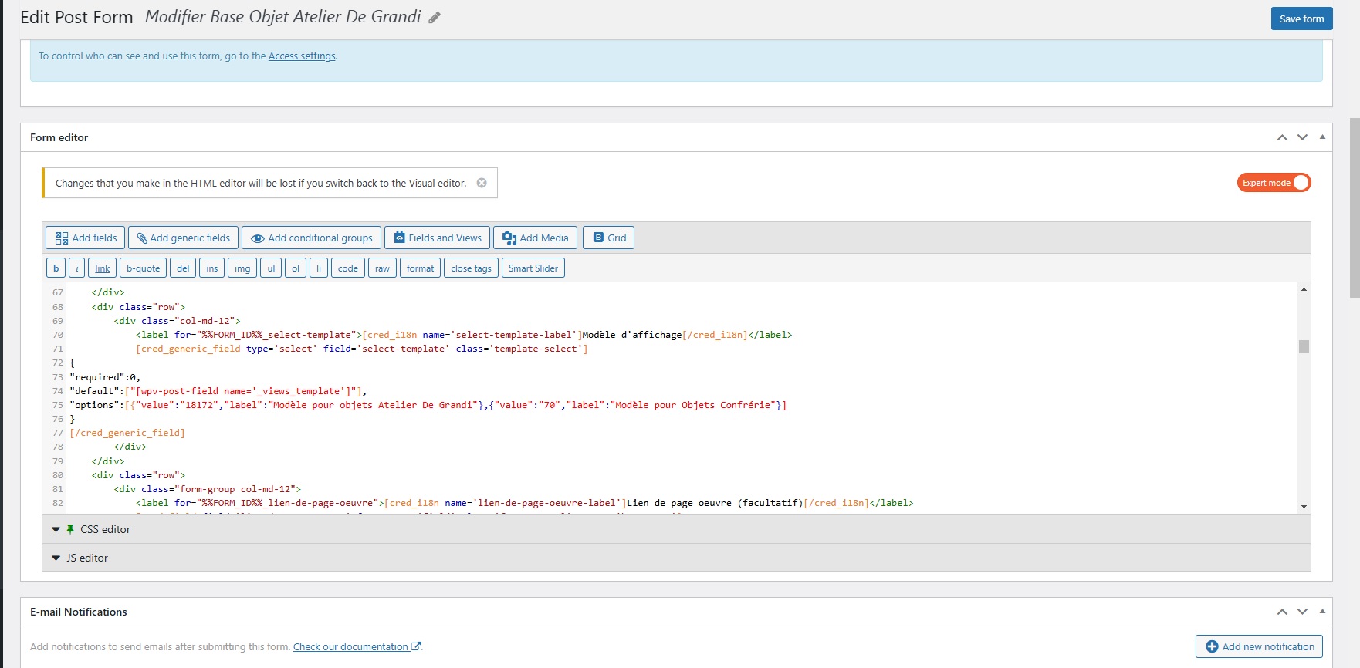
Task: Move E-mail Notifications panel down
Action: [1302, 612]
